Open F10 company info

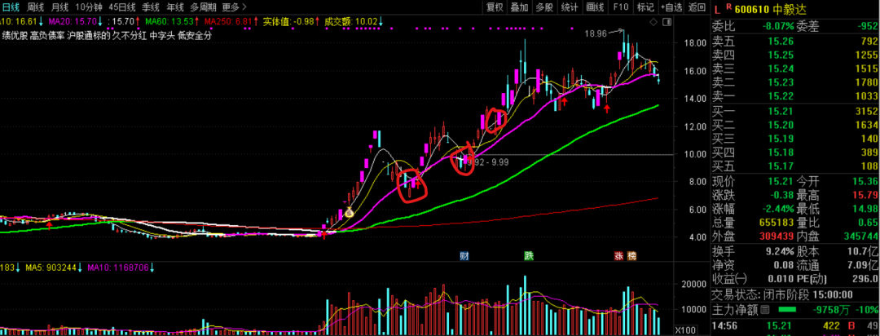point(621,7)
